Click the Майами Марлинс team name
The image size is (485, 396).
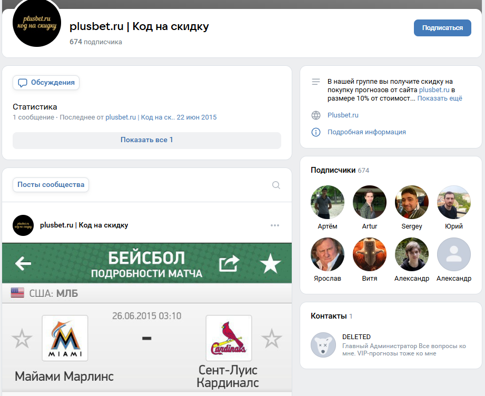(64, 377)
